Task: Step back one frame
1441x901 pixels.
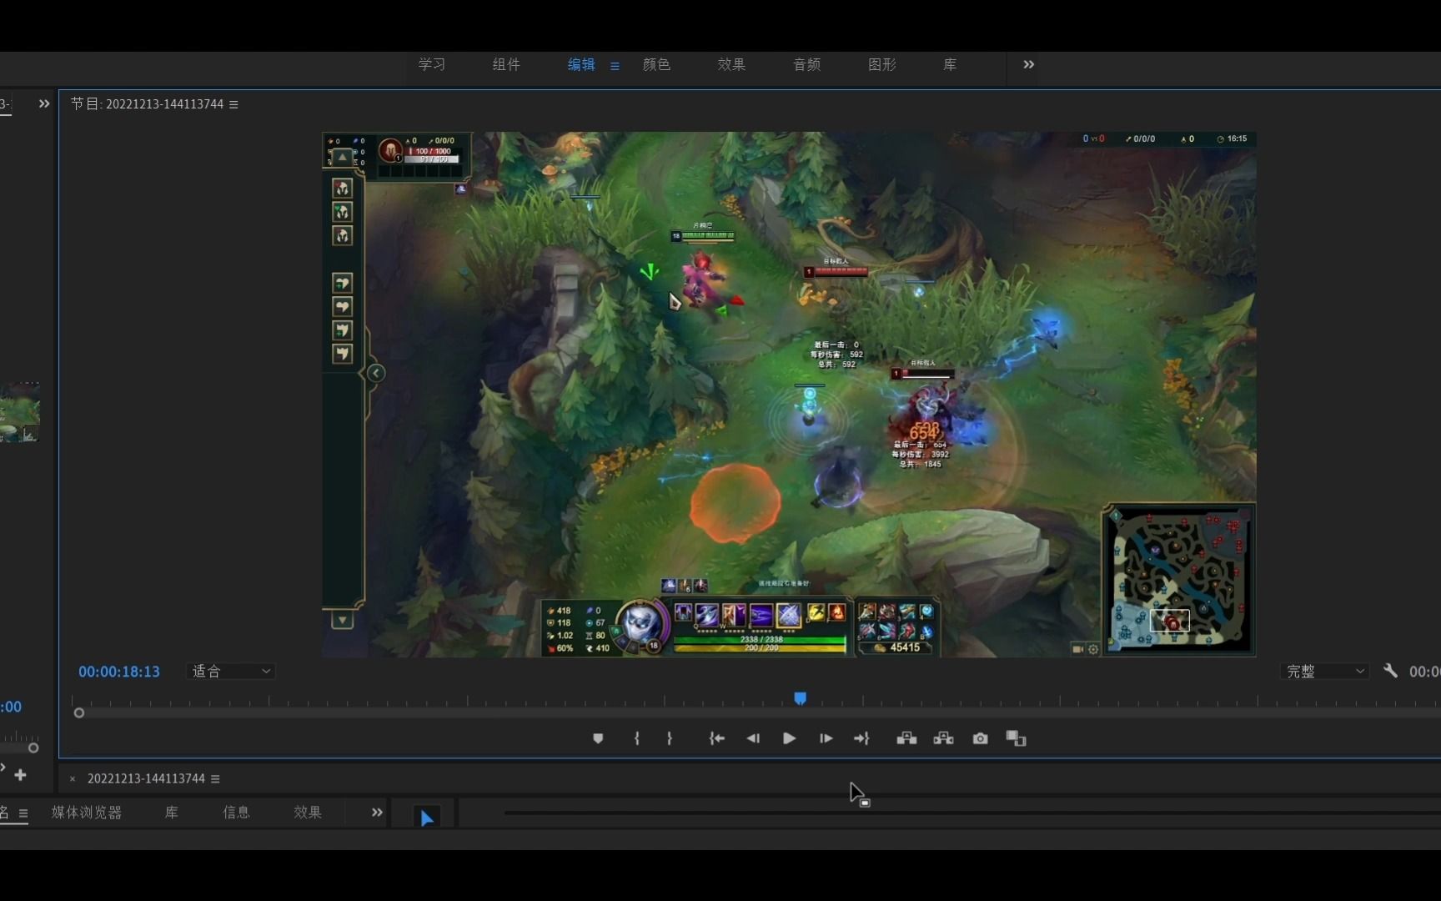Action: [753, 738]
